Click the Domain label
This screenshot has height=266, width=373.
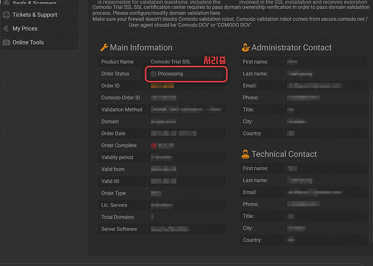click(110, 122)
